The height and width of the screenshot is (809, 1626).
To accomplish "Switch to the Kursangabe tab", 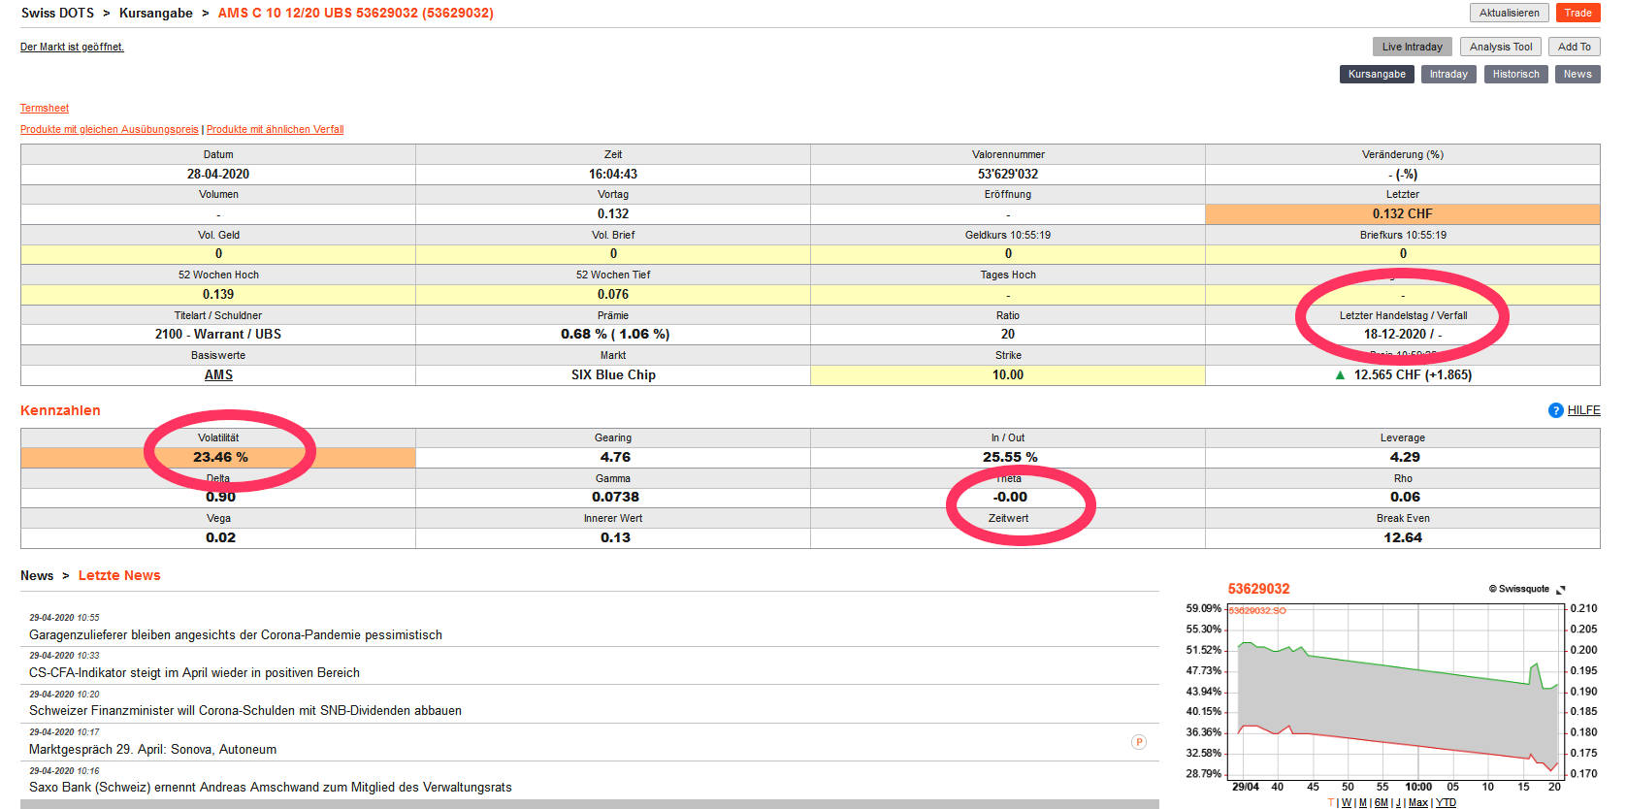I will [1377, 74].
